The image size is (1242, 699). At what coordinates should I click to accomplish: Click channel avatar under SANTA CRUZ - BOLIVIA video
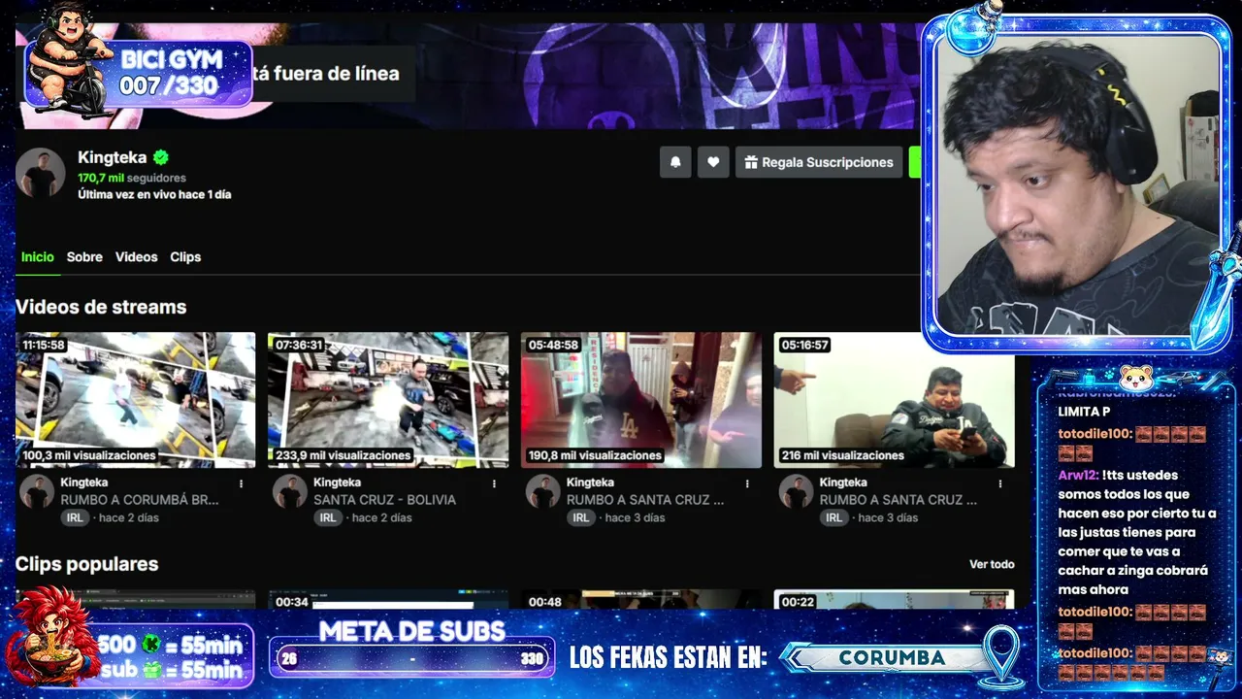(x=290, y=491)
